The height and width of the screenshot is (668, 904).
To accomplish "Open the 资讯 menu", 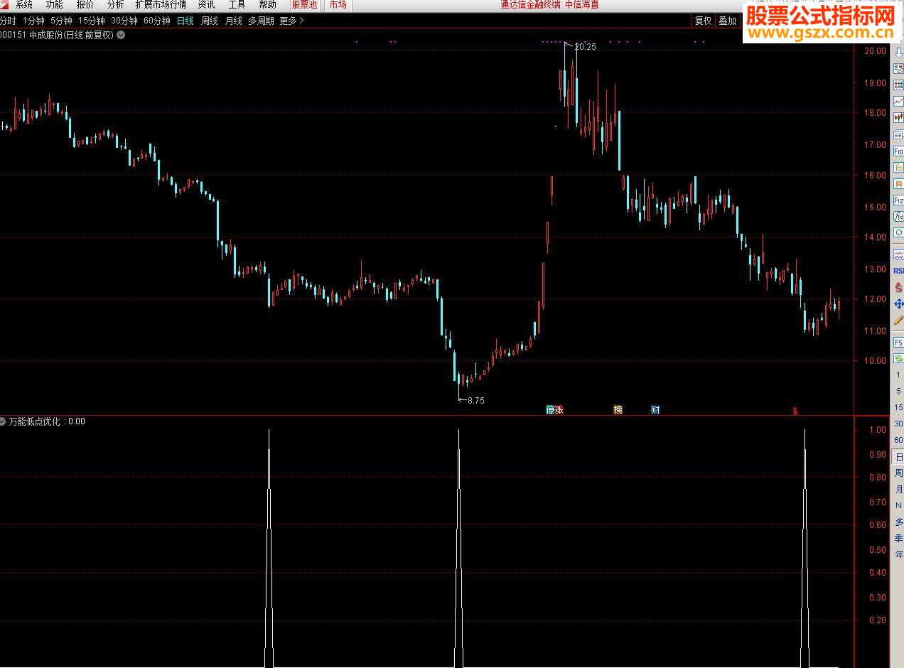I will click(207, 5).
